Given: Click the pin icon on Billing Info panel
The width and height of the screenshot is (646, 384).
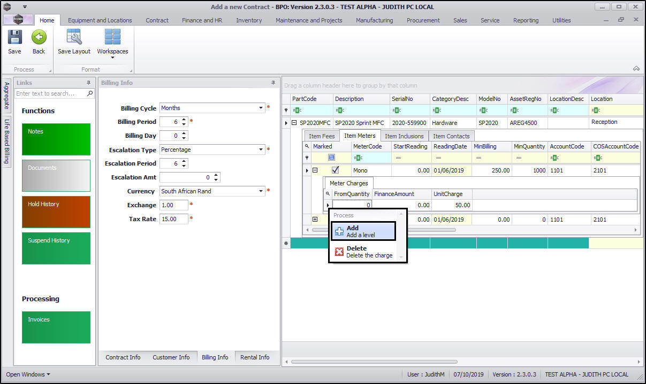Looking at the screenshot, I should tap(273, 83).
